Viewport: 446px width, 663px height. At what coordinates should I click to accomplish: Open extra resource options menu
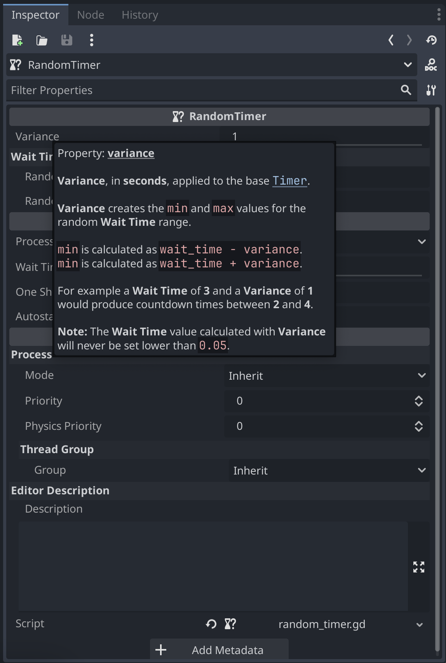92,40
